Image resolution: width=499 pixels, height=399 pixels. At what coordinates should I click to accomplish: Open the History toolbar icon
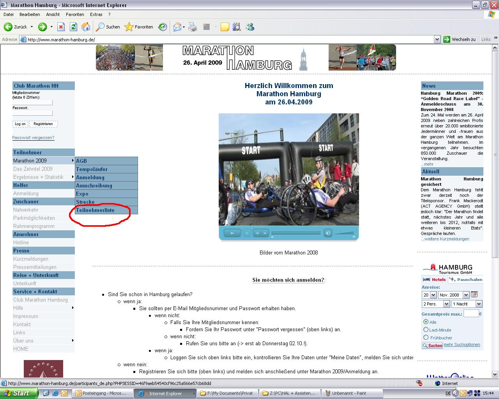pyautogui.click(x=163, y=27)
